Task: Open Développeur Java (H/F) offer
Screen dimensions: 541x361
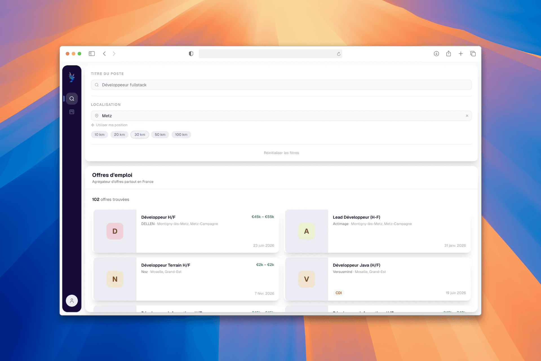Action: (378, 279)
